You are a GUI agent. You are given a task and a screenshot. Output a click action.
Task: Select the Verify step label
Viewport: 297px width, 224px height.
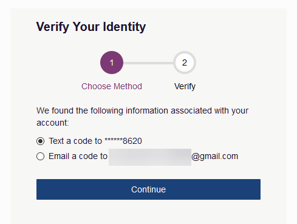[x=185, y=87]
